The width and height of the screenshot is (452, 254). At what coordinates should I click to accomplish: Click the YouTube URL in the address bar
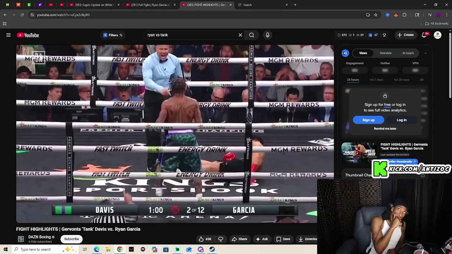point(63,15)
